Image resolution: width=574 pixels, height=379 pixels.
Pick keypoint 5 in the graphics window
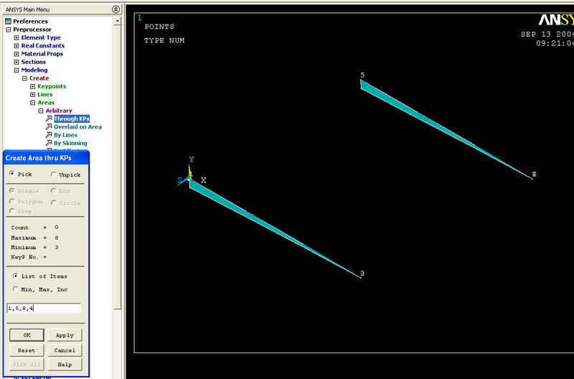click(362, 80)
